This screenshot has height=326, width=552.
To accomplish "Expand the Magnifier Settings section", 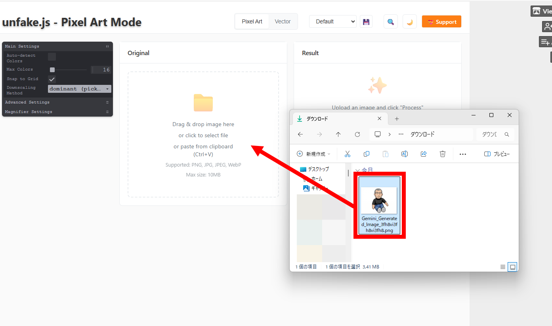I will coord(57,112).
